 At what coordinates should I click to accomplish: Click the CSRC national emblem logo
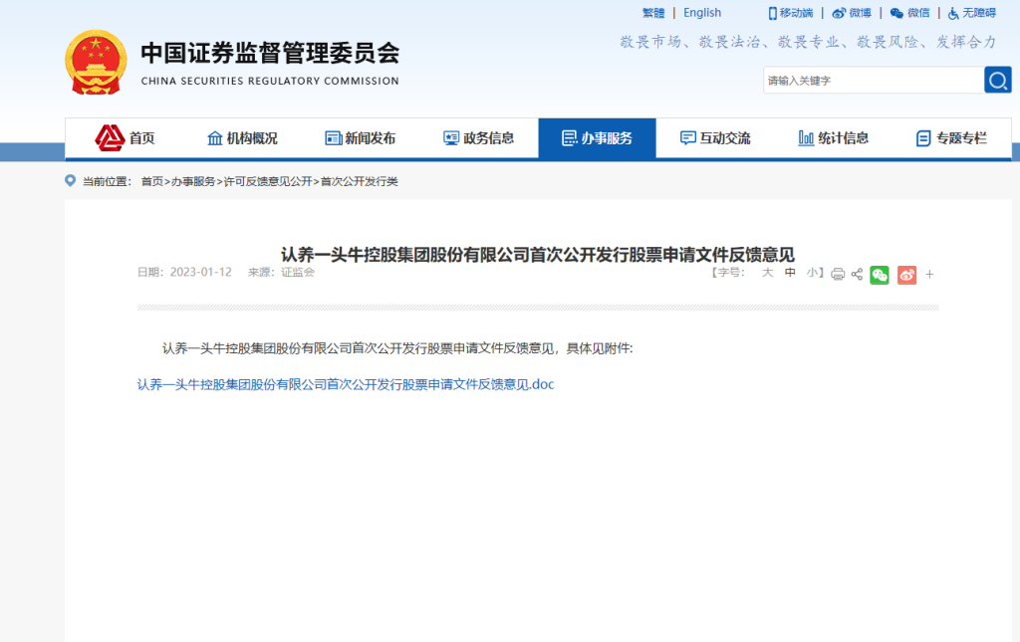pos(96,60)
